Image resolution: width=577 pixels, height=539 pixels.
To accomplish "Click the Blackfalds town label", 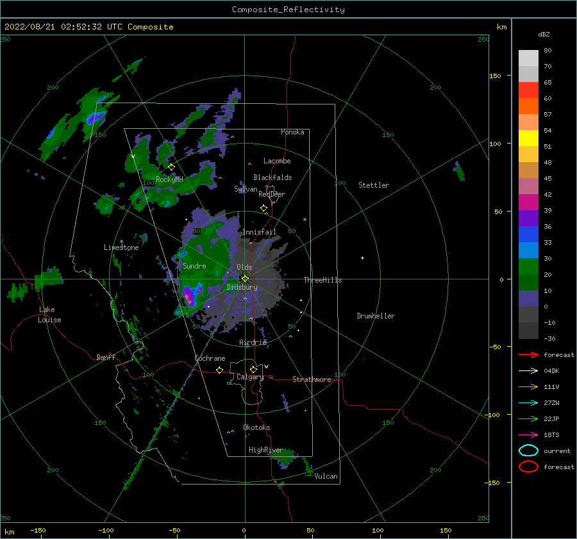I will (272, 178).
